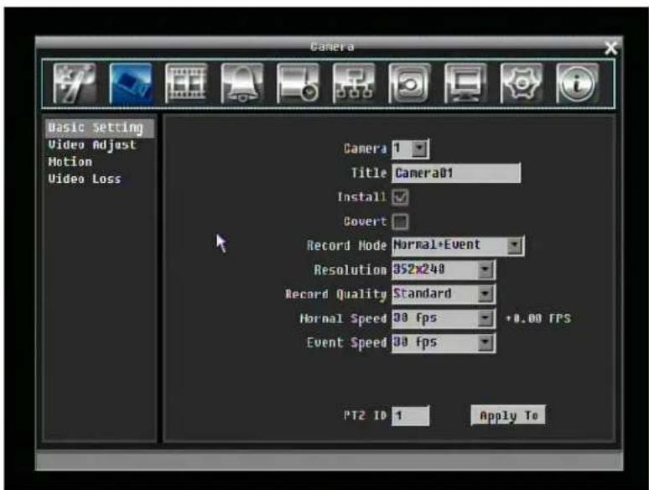Open the information icon
Viewport: 649px width, 490px height.
point(578,83)
